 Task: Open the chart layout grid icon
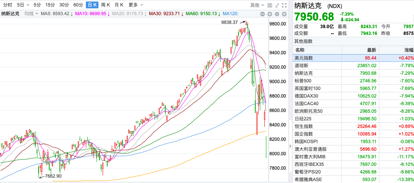[269, 5]
